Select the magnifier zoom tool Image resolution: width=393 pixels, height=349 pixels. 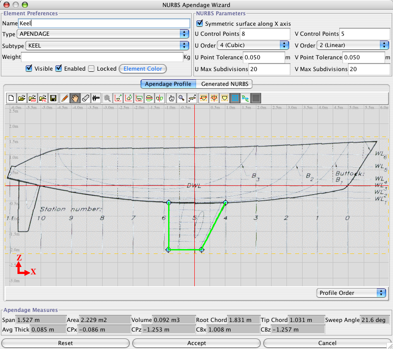(x=182, y=98)
